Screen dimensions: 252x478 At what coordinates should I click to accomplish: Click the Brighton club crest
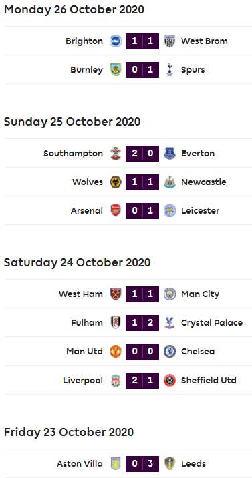click(116, 41)
